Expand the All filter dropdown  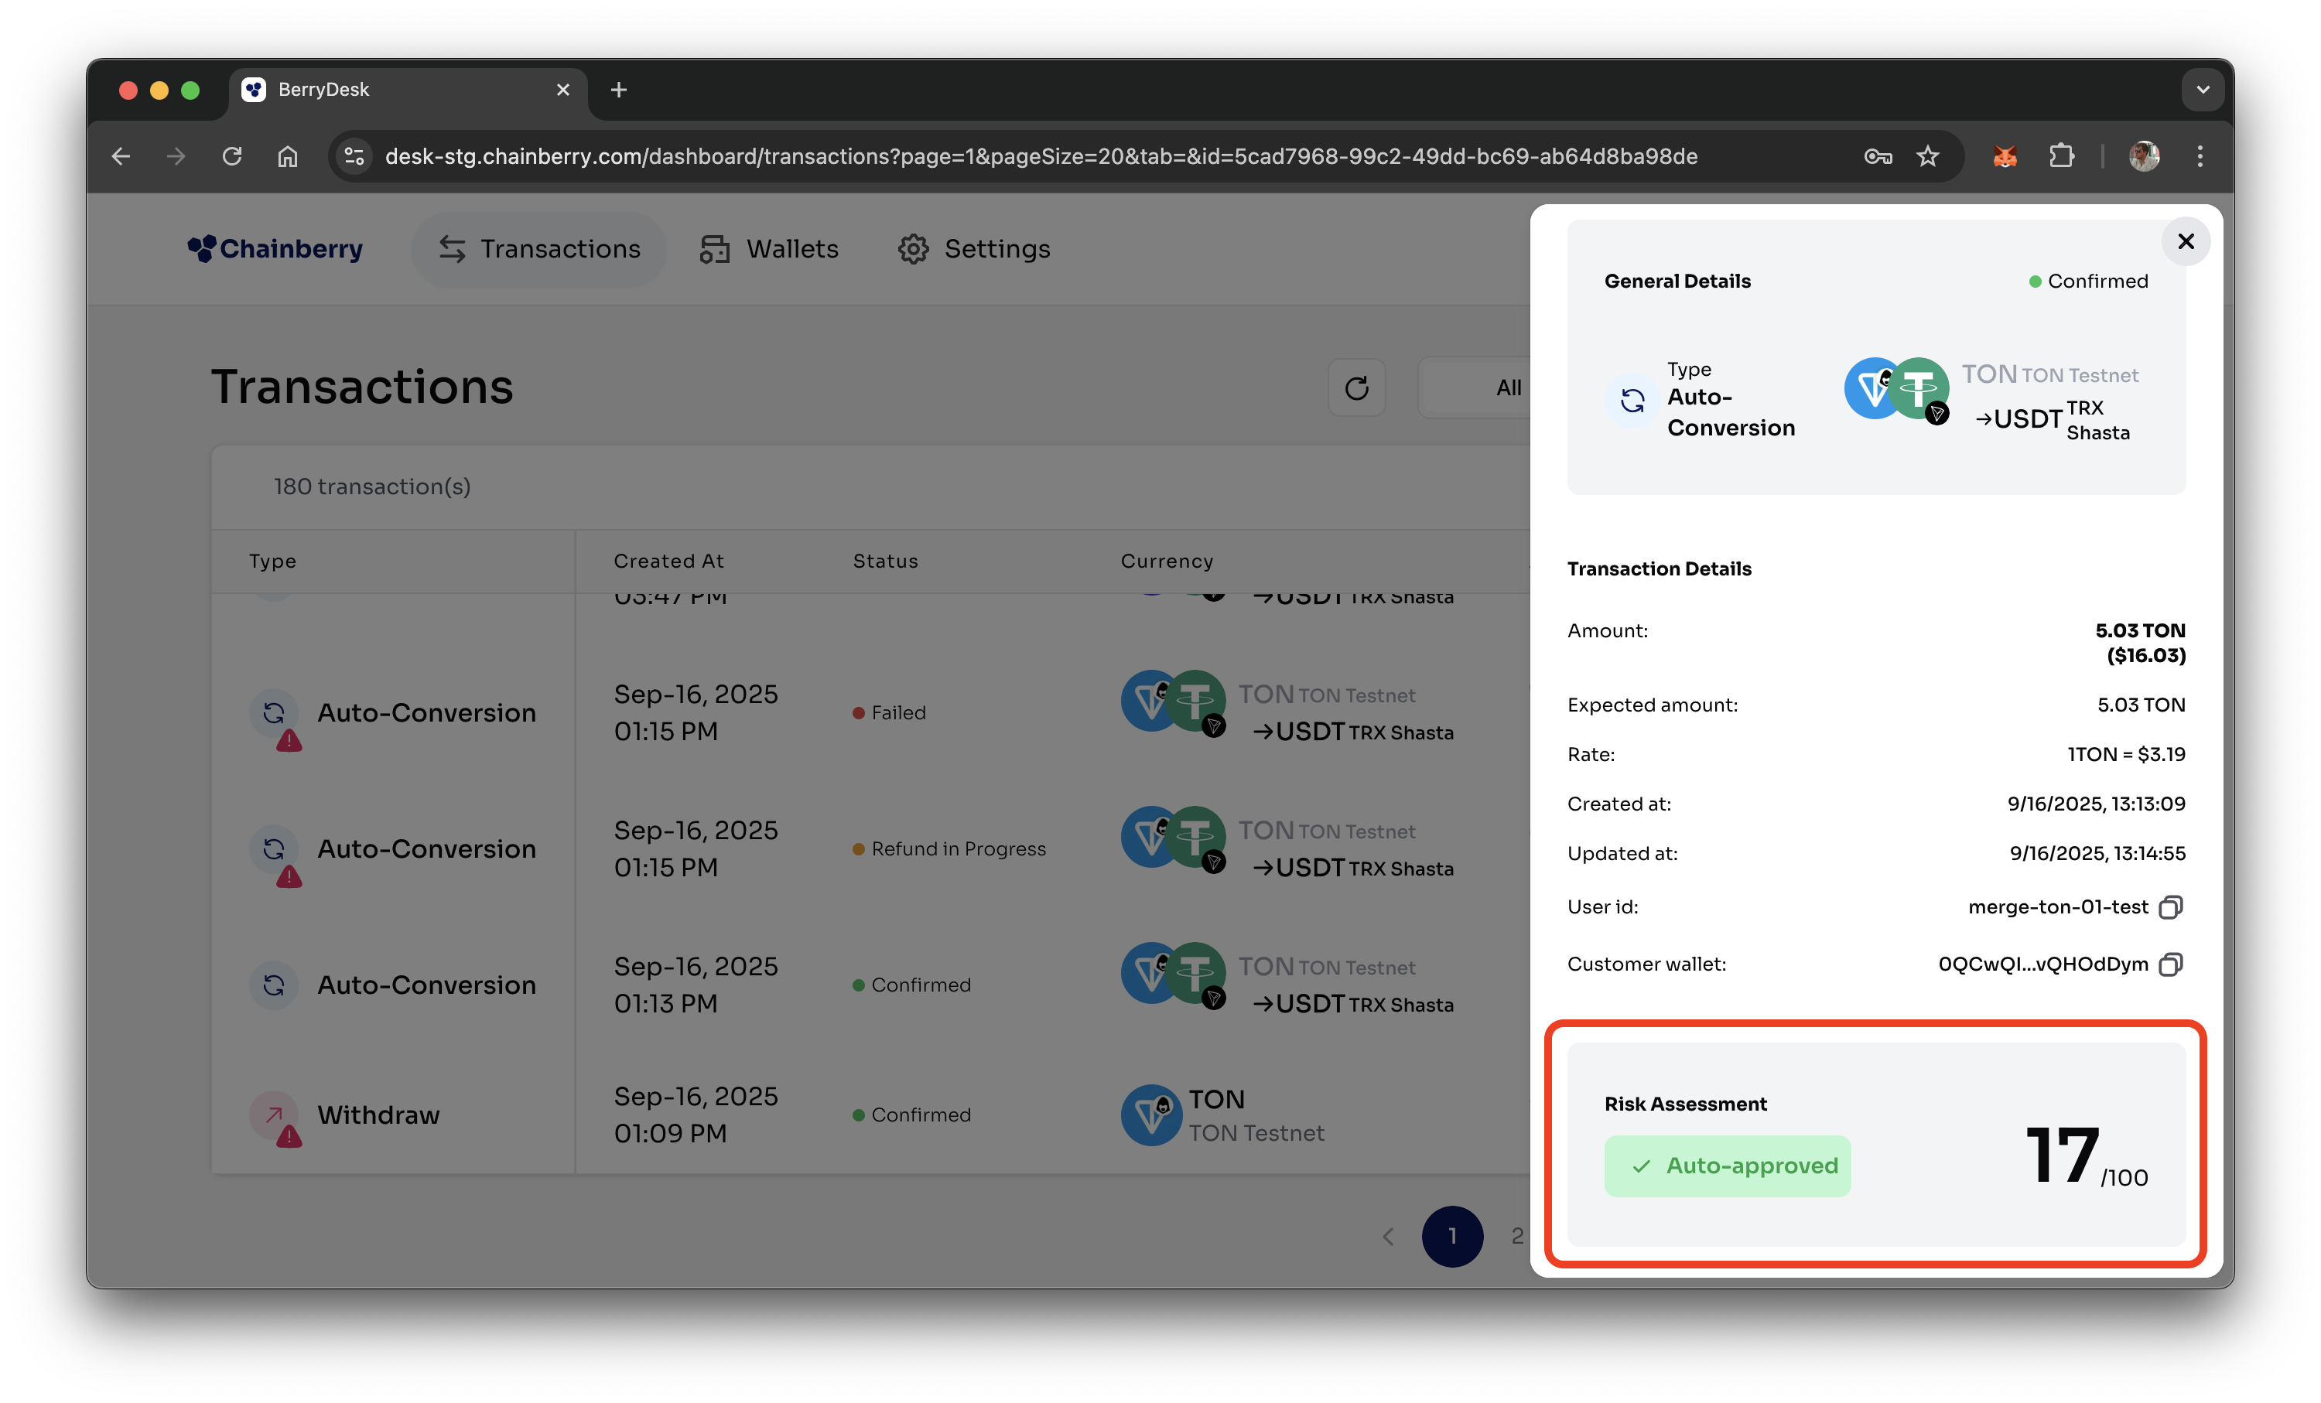tap(1507, 388)
